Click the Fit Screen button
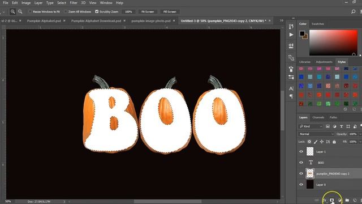Screen dimensions: 362x204 [148, 11]
